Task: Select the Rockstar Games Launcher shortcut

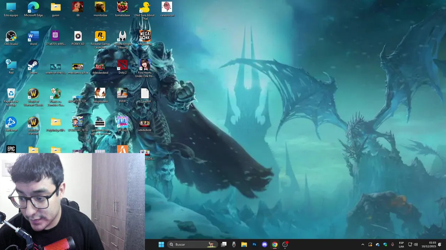Action: click(100, 40)
